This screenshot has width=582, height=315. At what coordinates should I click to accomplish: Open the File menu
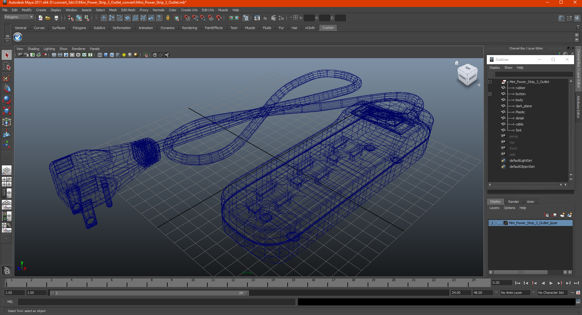pos(5,10)
